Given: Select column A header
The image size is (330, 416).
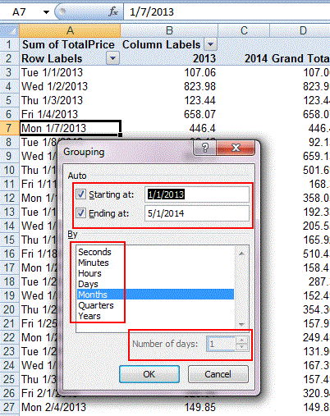Looking at the screenshot, I should [x=70, y=30].
